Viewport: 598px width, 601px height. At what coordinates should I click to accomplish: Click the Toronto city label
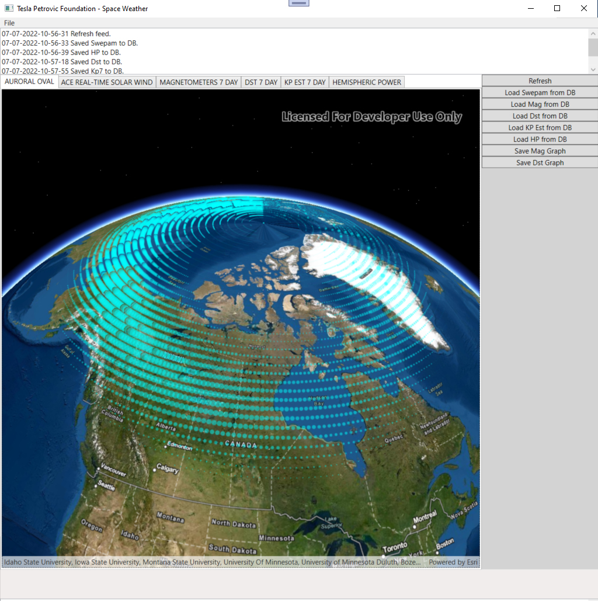tap(395, 547)
